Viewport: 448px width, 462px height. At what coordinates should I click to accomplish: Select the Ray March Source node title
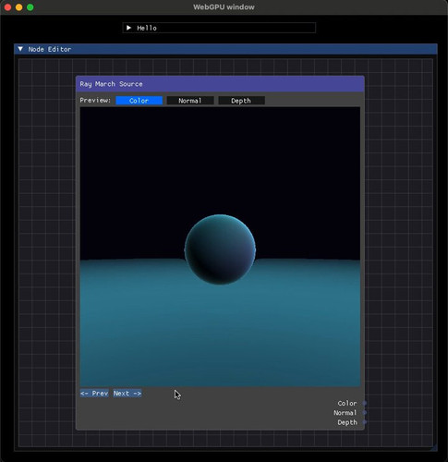click(x=111, y=84)
